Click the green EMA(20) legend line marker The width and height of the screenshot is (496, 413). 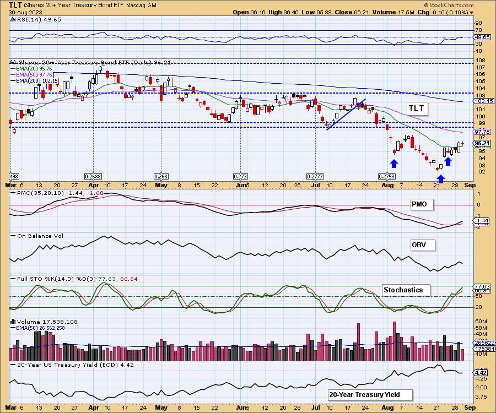tap(13, 69)
